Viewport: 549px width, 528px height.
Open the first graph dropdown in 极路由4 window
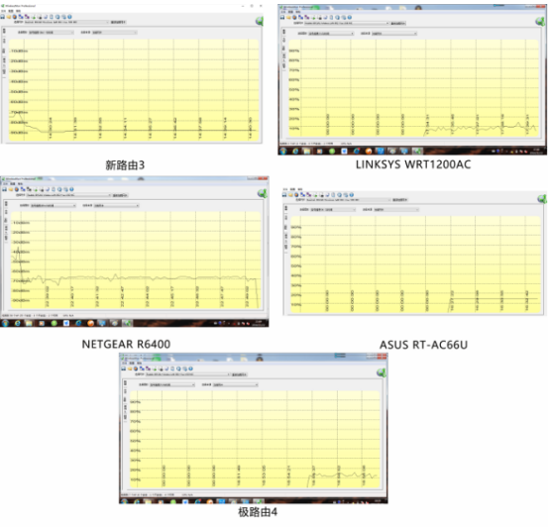tap(171, 385)
